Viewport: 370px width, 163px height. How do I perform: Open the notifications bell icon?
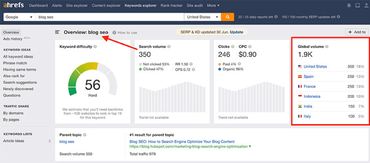349,5
